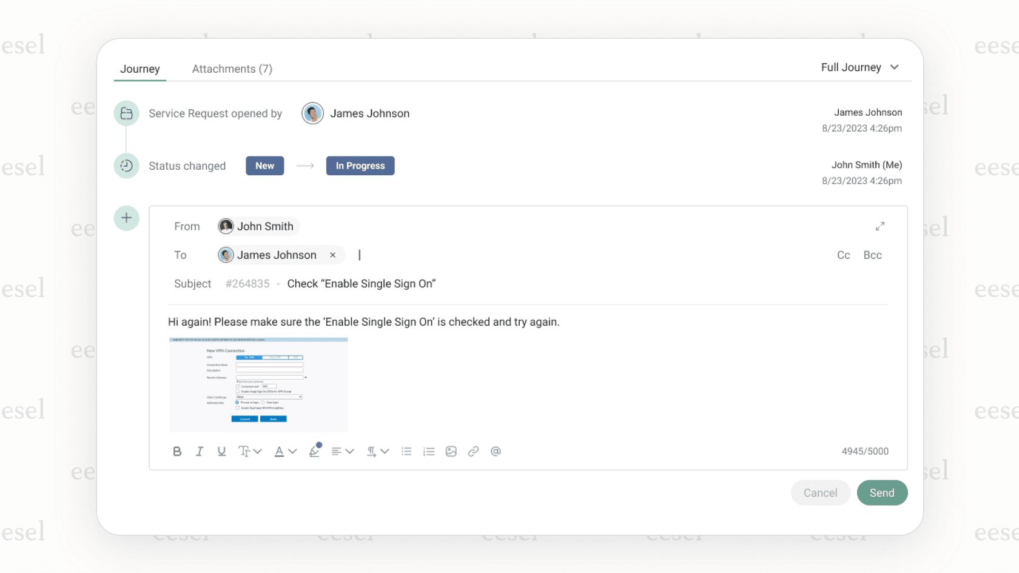
Task: Click the plus icon to add a journey step
Action: 126,218
